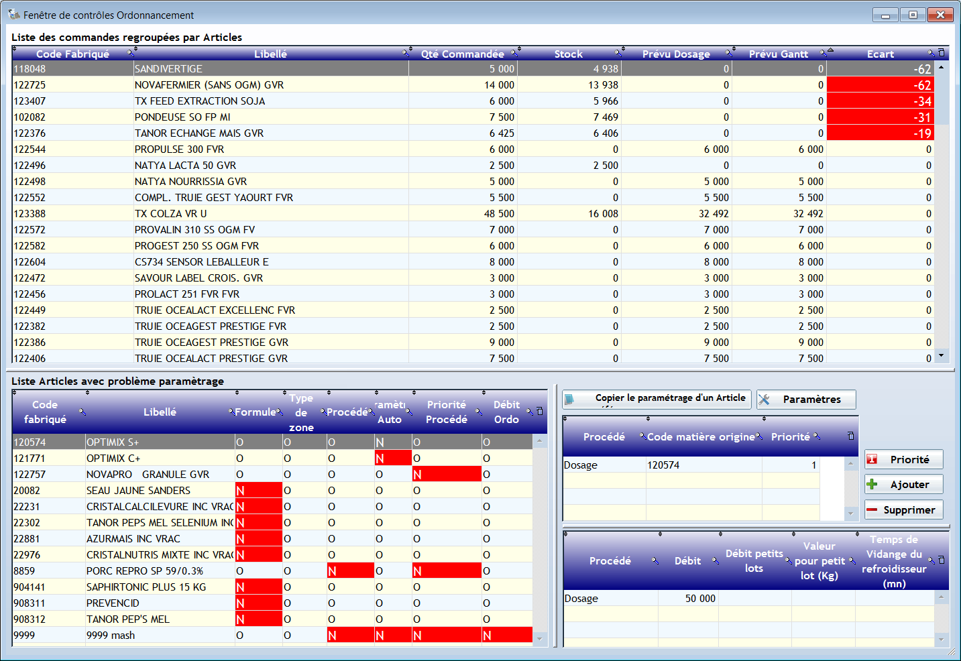Select article PORC REPRO SP 59/0.3%
Viewport: 961px width, 661px height.
[x=272, y=570]
